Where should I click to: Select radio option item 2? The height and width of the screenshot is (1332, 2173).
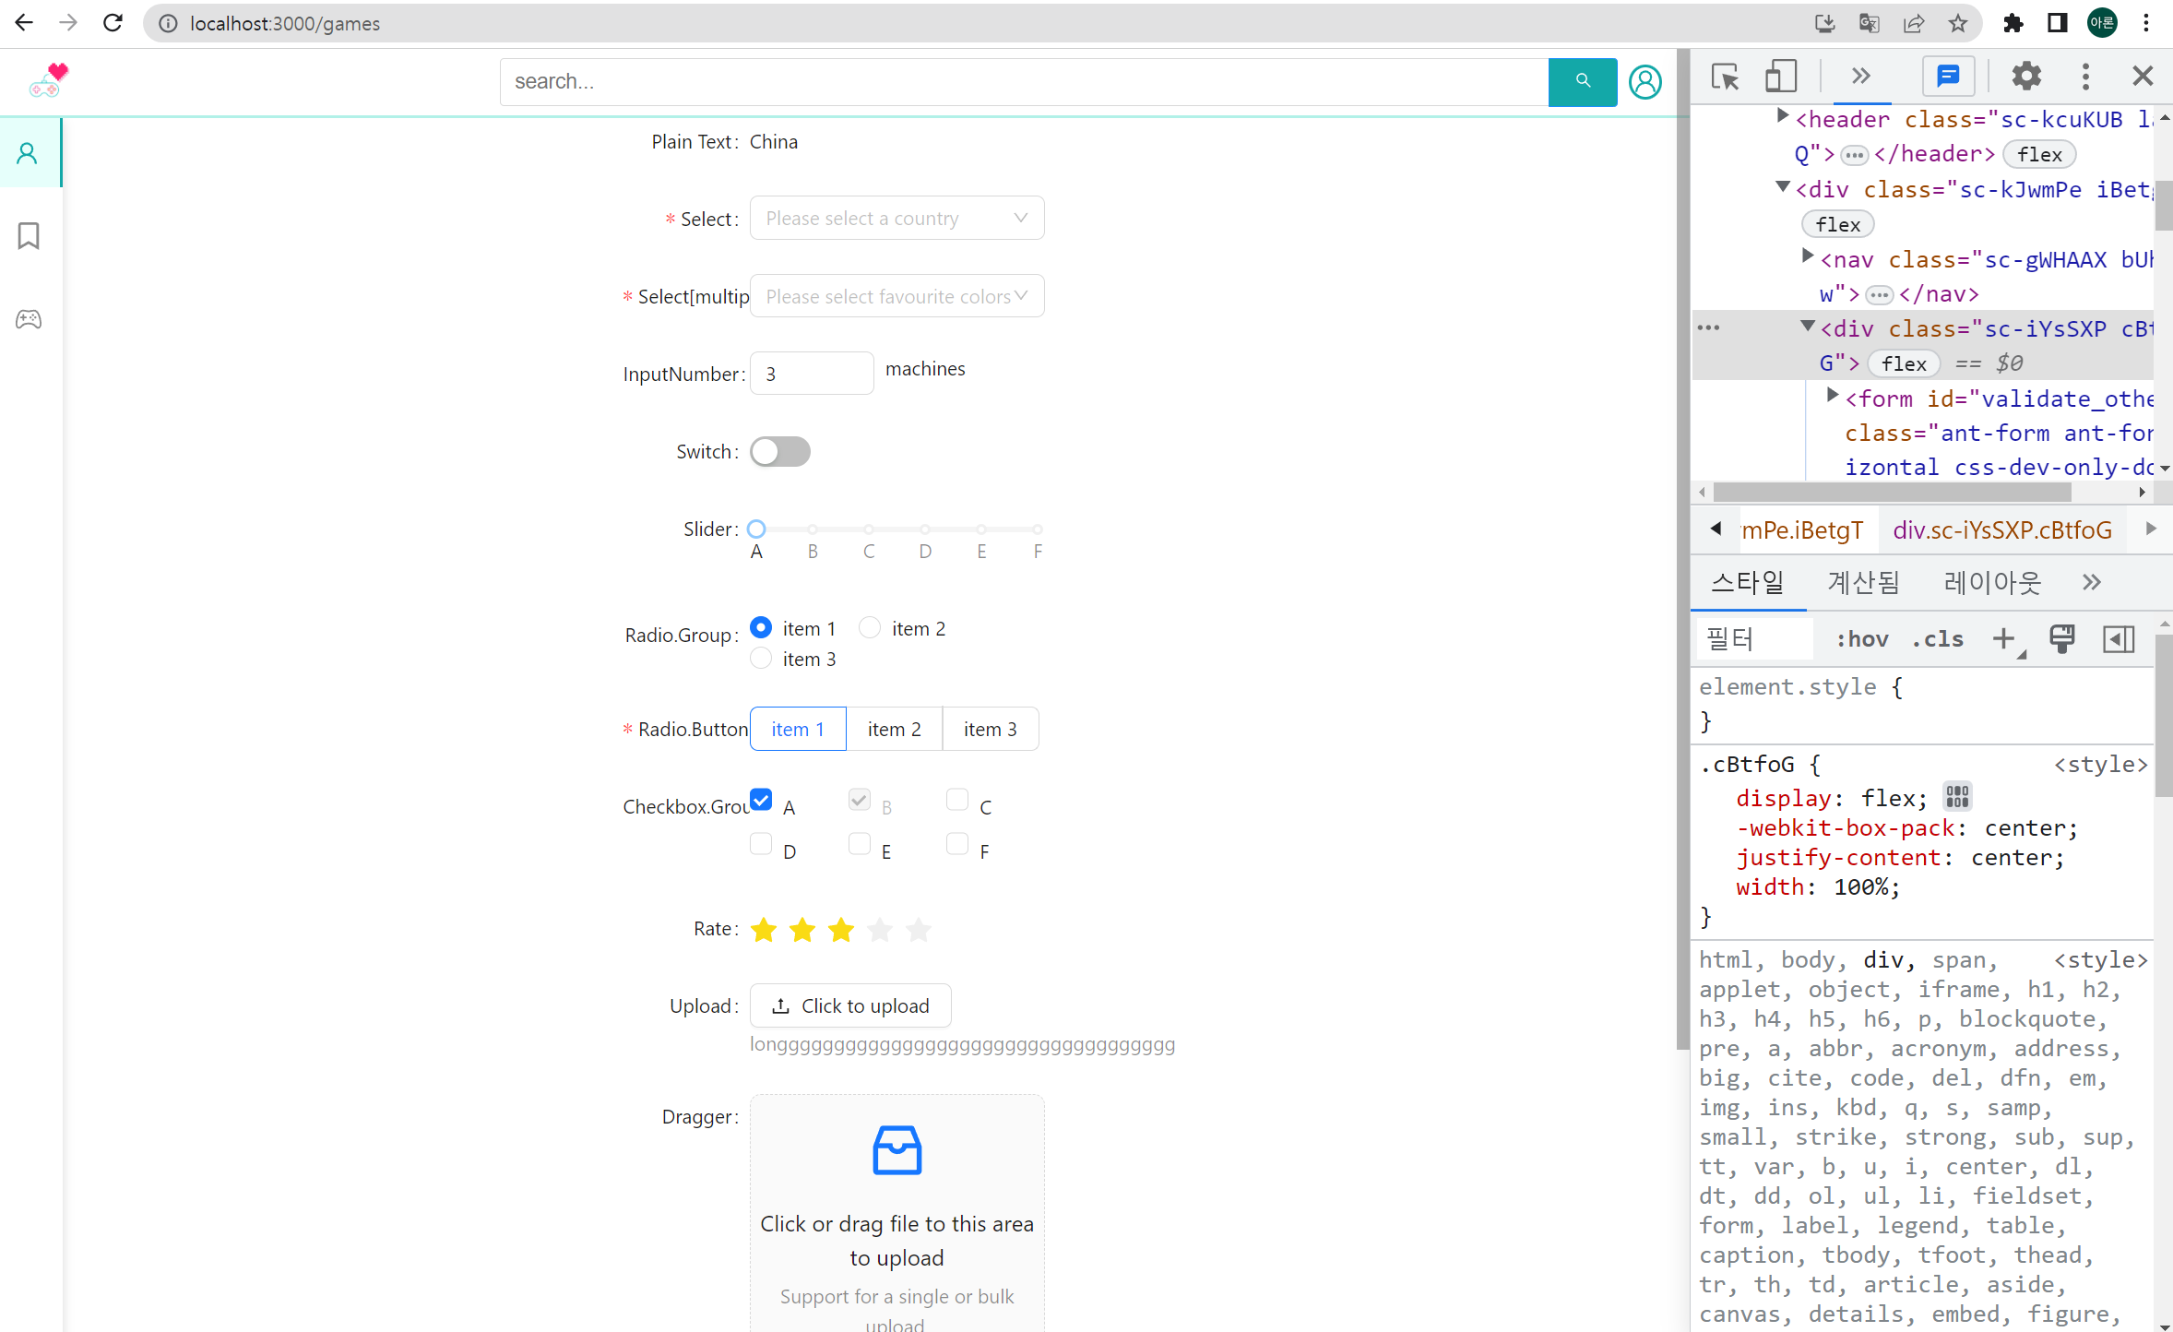tap(870, 628)
